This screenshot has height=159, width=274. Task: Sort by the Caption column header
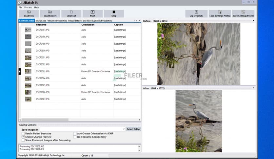[127, 25]
